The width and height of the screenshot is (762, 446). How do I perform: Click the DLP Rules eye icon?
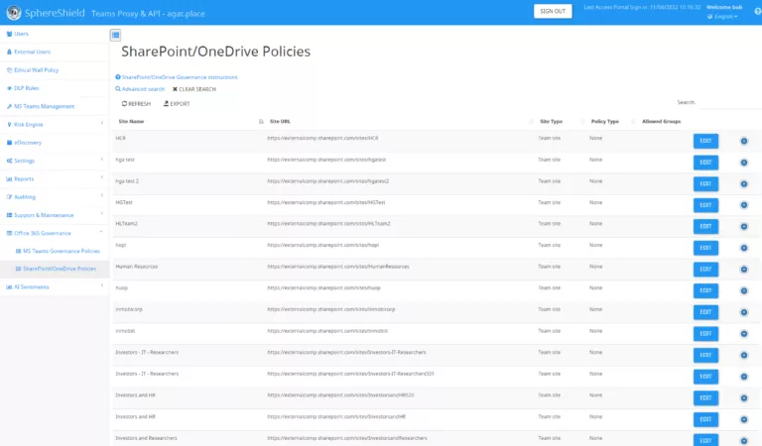tap(9, 88)
